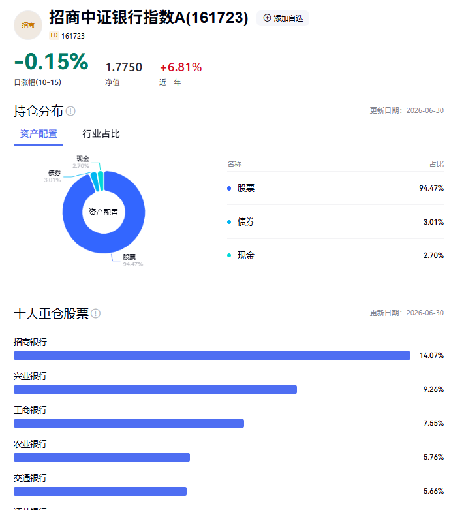Click the FD fund type badge
This screenshot has width=464, height=510.
(54, 35)
